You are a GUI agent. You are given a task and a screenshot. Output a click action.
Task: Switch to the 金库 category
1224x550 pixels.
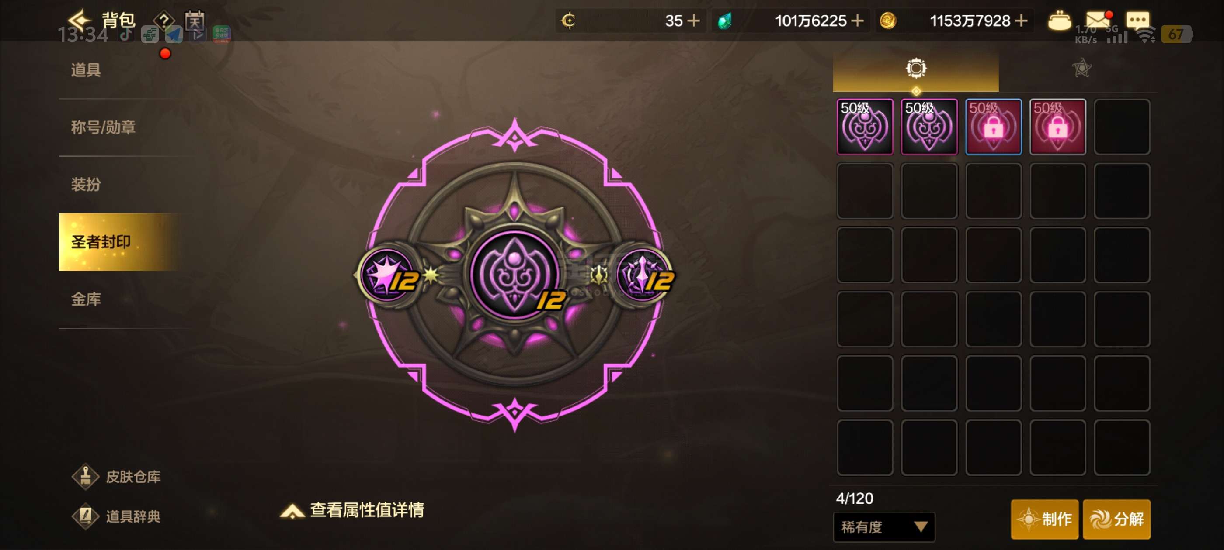point(86,299)
